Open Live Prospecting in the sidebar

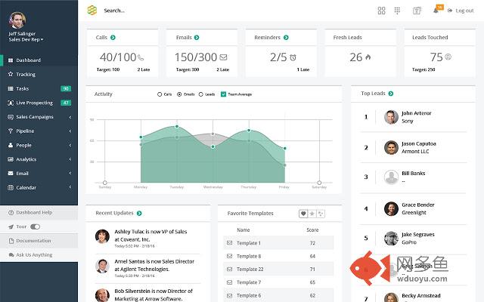[x=39, y=103]
